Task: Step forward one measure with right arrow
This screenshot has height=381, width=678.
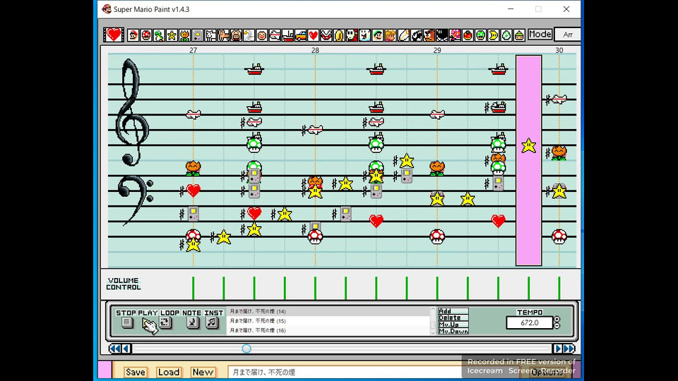Action: [x=557, y=348]
